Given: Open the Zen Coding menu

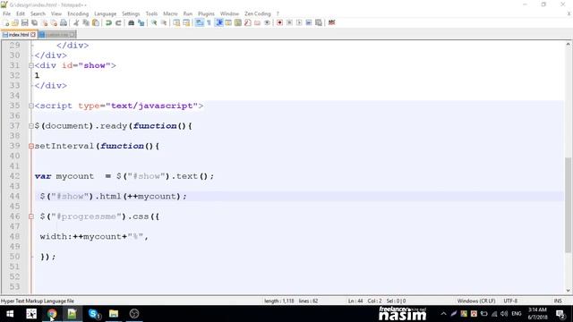Looking at the screenshot, I should click(x=258, y=13).
